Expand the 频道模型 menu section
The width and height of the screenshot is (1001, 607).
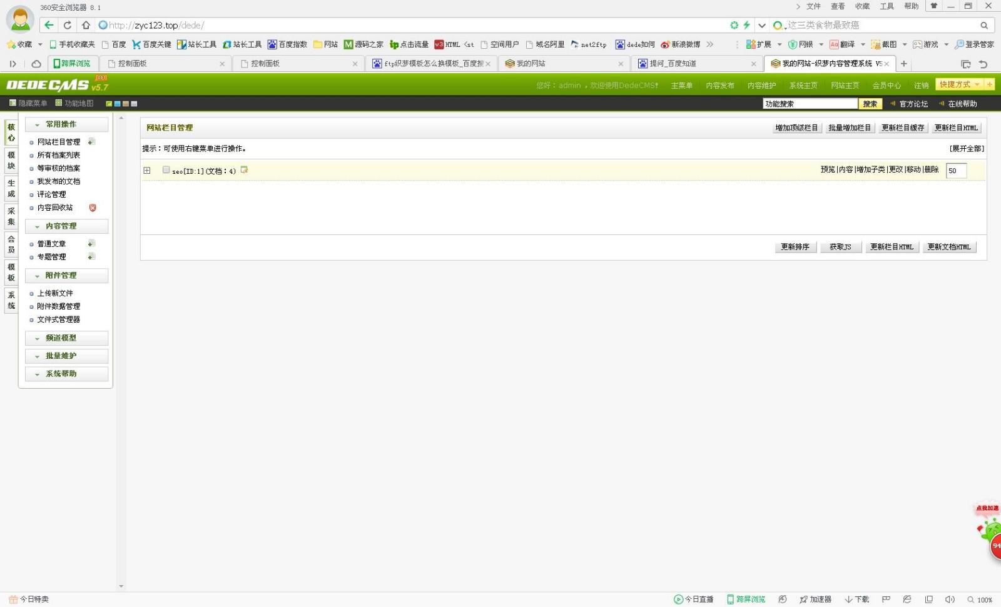tap(66, 338)
